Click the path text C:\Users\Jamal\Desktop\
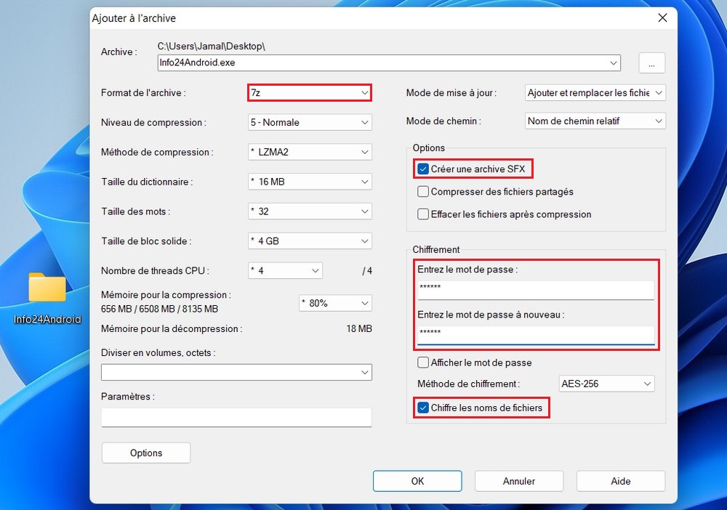 coord(212,46)
